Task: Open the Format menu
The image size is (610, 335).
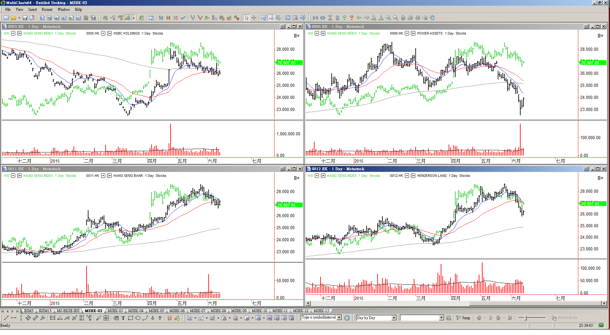Action: coord(47,10)
